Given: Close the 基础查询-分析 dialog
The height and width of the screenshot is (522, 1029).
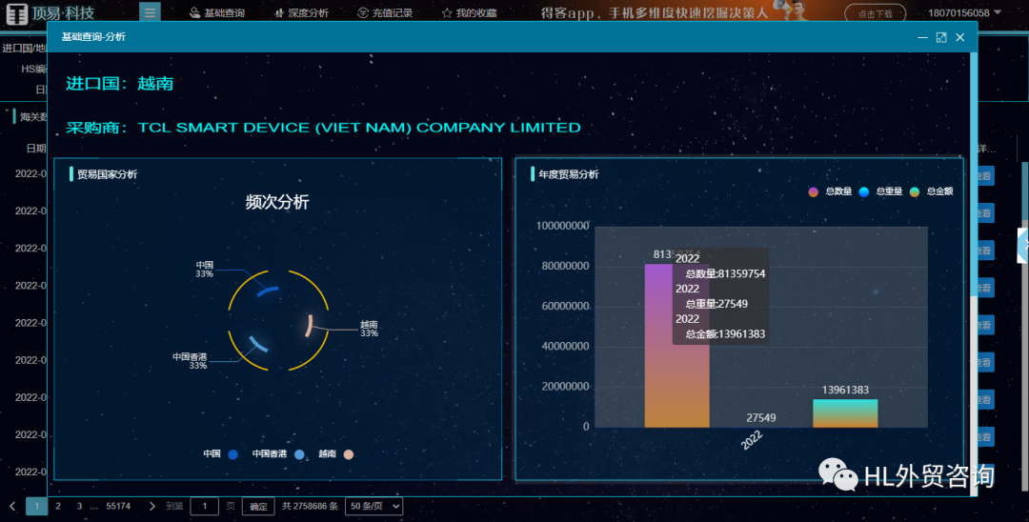Looking at the screenshot, I should coord(960,37).
